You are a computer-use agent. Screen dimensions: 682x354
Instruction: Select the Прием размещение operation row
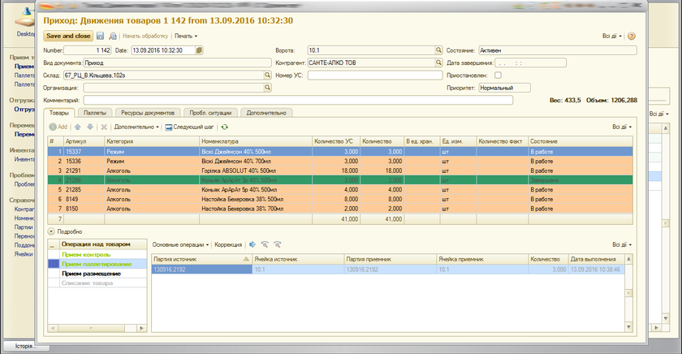coord(92,274)
